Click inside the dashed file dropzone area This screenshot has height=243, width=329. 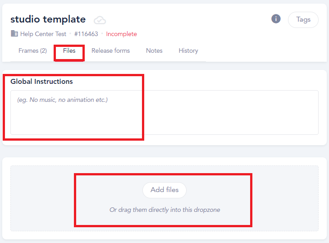(x=164, y=198)
